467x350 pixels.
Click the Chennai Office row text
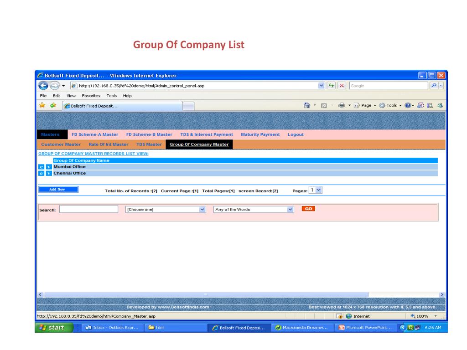click(x=70, y=173)
